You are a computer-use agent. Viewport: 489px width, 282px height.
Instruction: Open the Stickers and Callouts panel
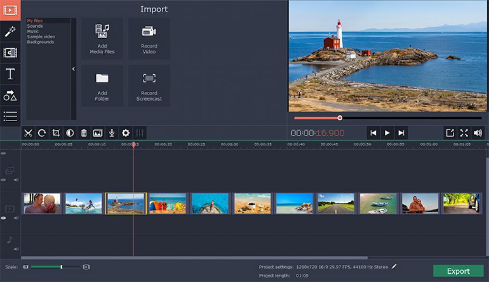pos(10,96)
